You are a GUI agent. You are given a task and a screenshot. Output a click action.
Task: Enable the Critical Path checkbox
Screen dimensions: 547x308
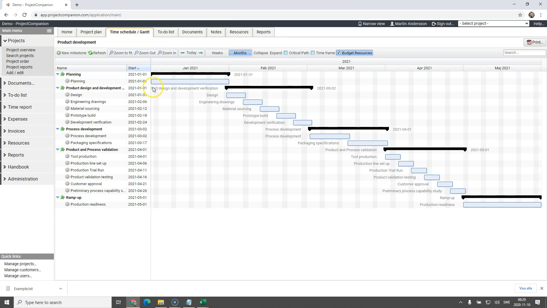coord(285,53)
